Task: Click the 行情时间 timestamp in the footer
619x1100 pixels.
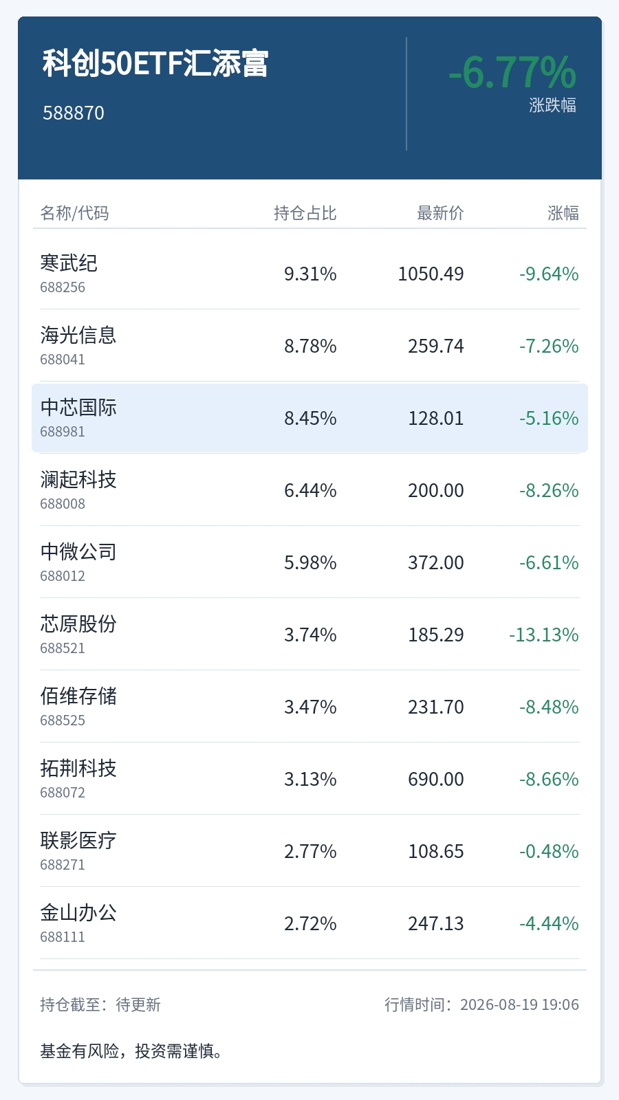Action: [x=481, y=1004]
